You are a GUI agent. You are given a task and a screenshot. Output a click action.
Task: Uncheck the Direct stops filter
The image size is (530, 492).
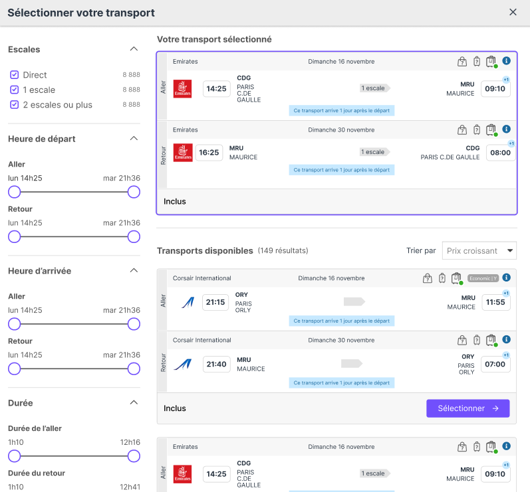pos(15,75)
